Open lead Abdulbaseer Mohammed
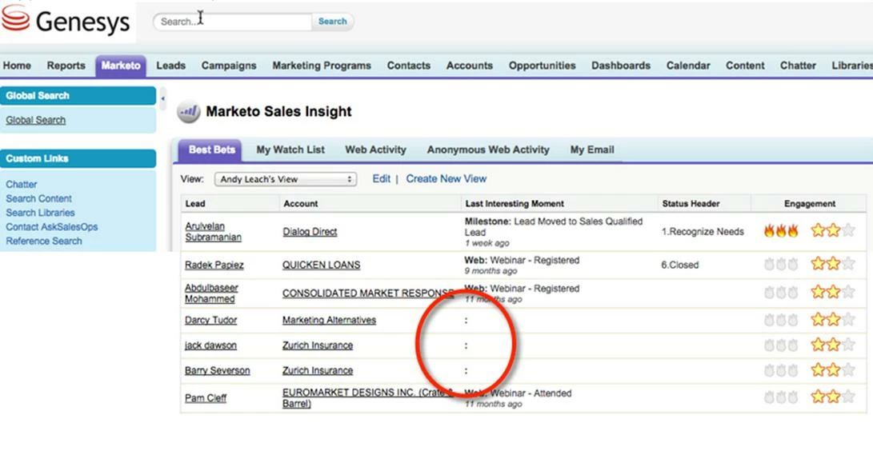The width and height of the screenshot is (873, 451). 211,293
